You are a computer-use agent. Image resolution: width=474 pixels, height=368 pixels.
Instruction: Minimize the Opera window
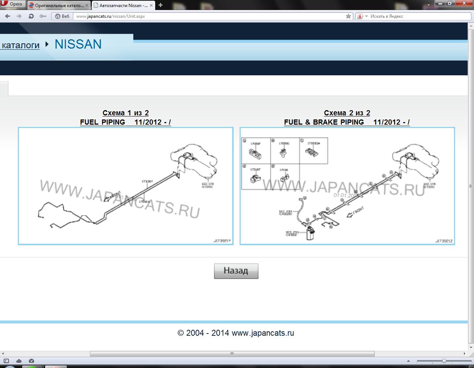439,3
